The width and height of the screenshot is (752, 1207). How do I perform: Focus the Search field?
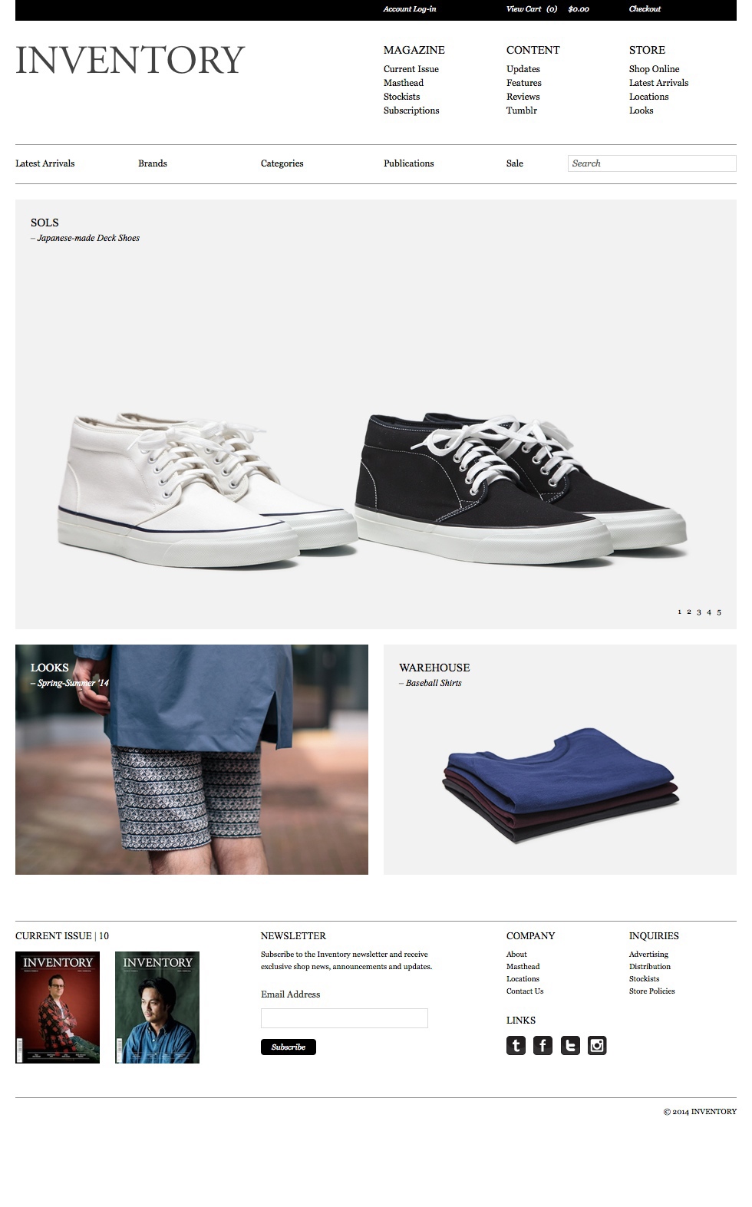tap(652, 163)
